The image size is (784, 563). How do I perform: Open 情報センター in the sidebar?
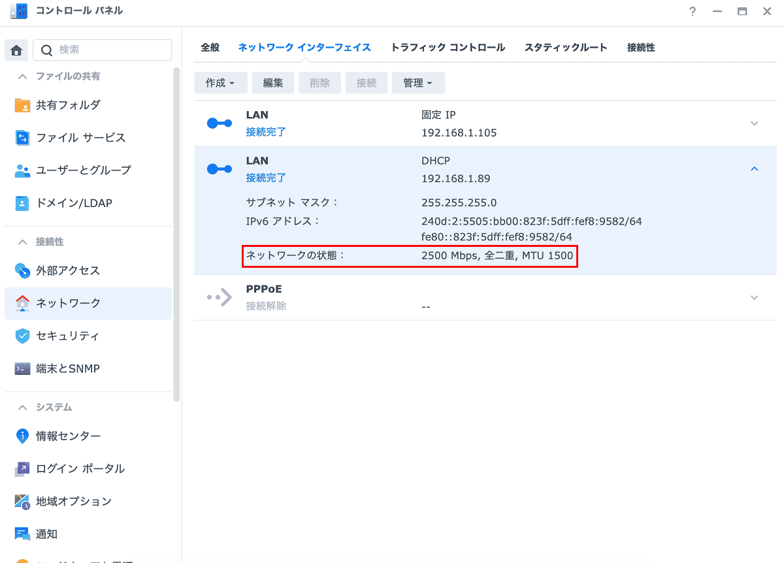88,436
